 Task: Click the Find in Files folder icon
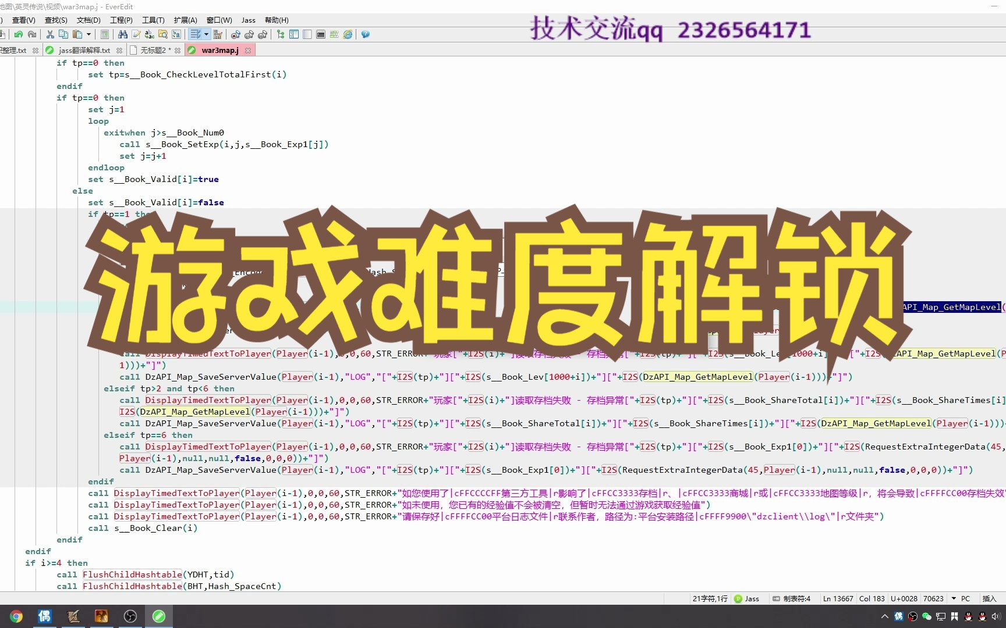163,34
